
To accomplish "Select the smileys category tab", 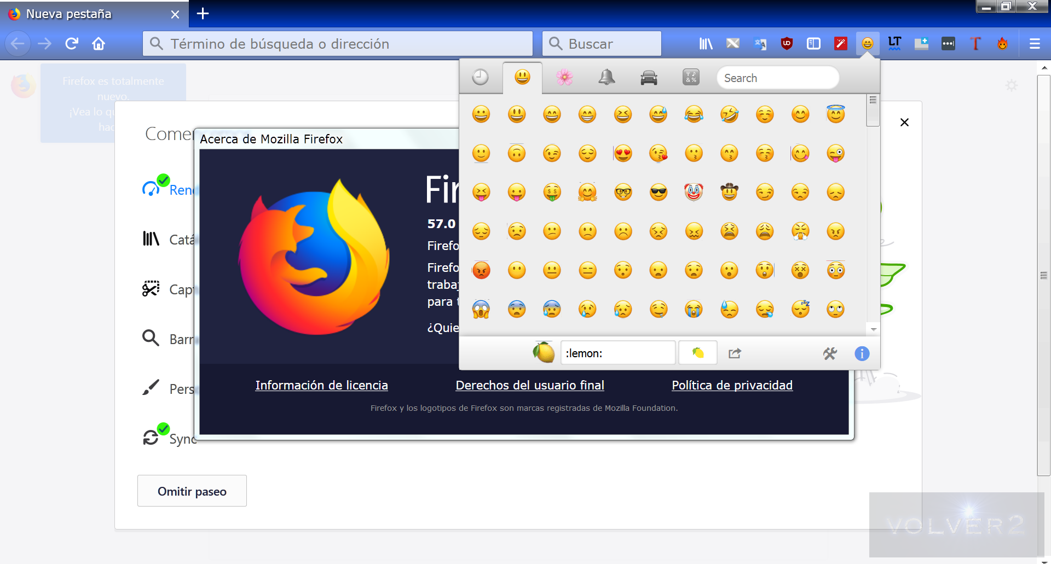I will pos(522,77).
